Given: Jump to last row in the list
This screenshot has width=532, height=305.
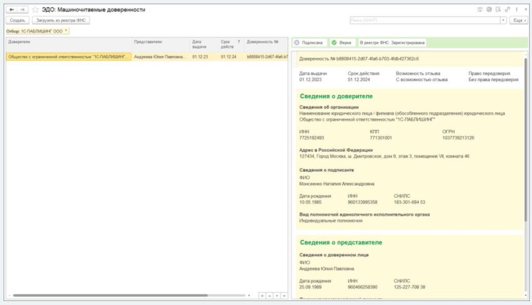Looking at the screenshot, I should (x=284, y=296).
